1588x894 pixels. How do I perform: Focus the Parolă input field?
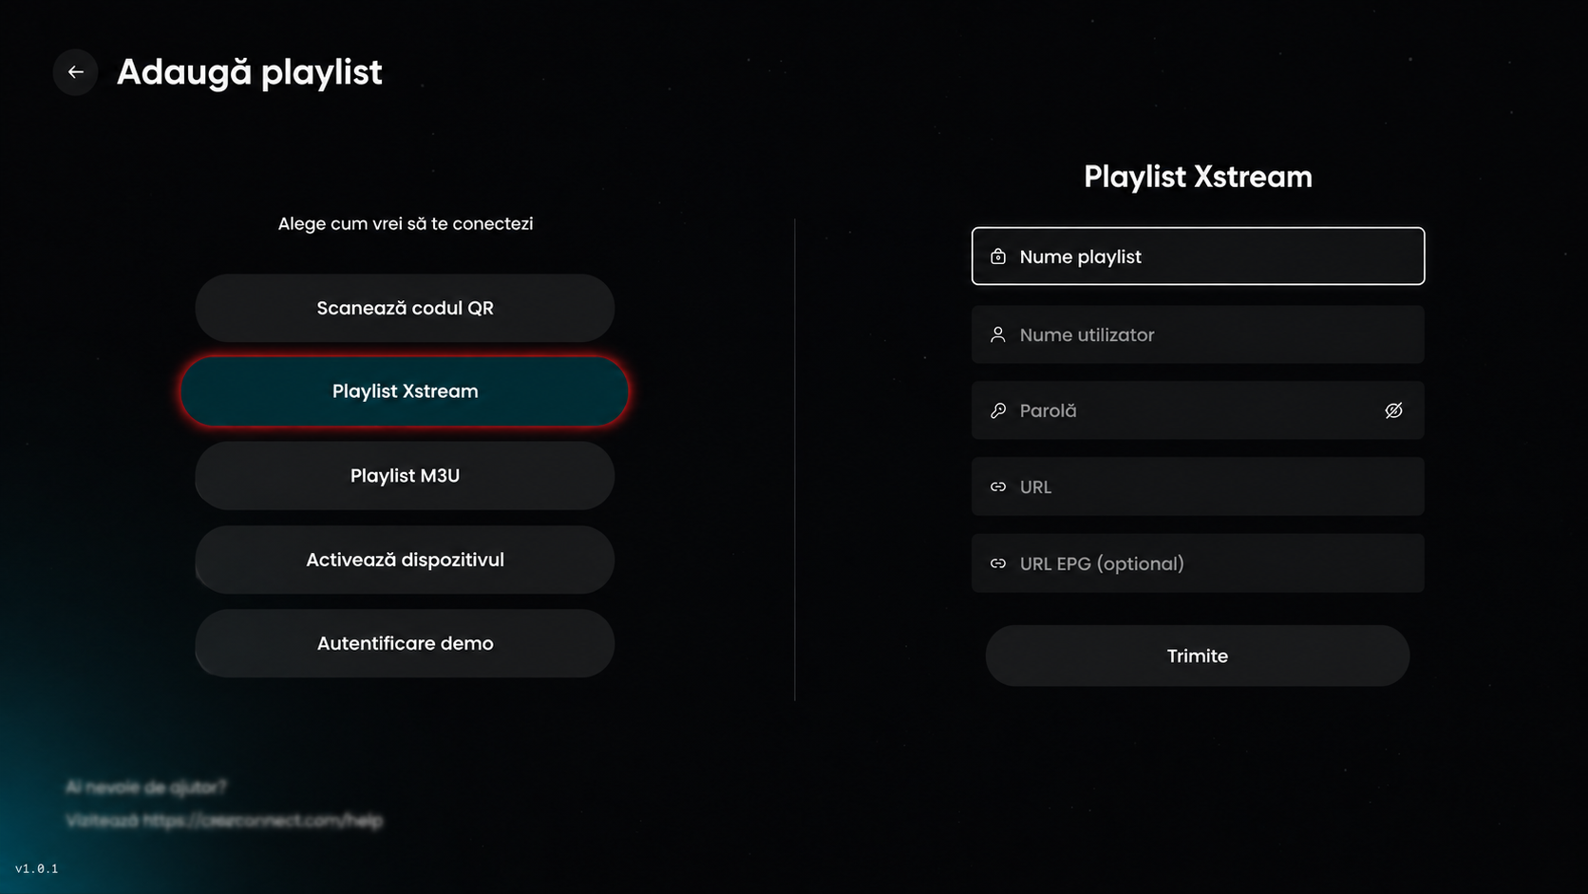tap(1198, 410)
